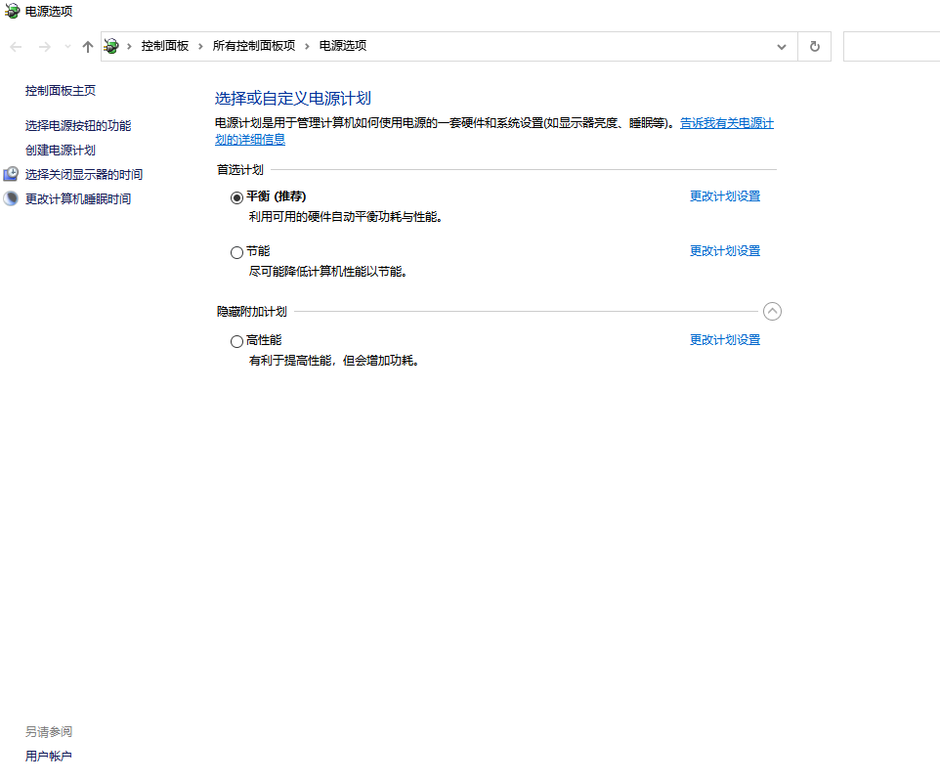Click 控制面板 in the breadcrumb path
This screenshot has height=781, width=940.
point(164,46)
